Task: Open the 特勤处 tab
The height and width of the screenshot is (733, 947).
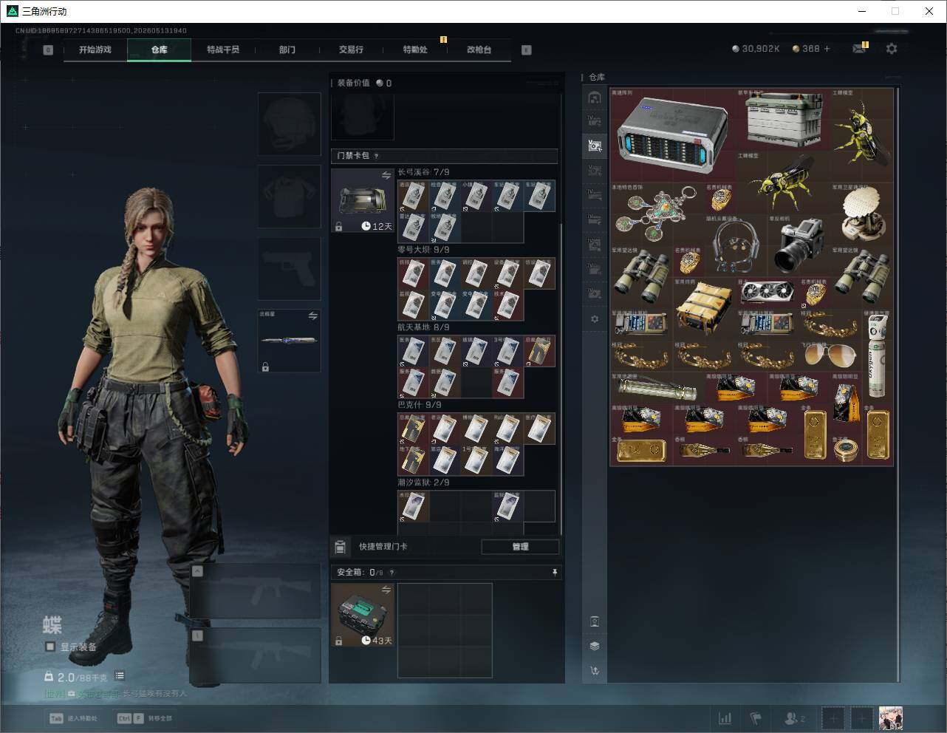Action: tap(415, 50)
